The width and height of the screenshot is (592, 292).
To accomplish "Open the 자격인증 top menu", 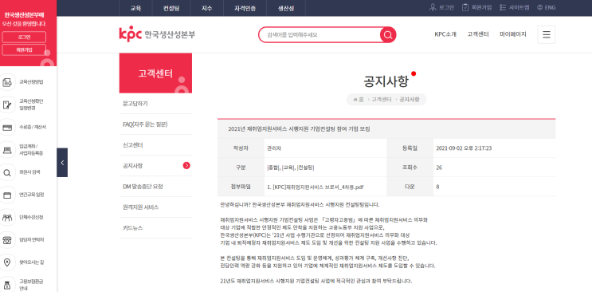I will click(x=245, y=8).
